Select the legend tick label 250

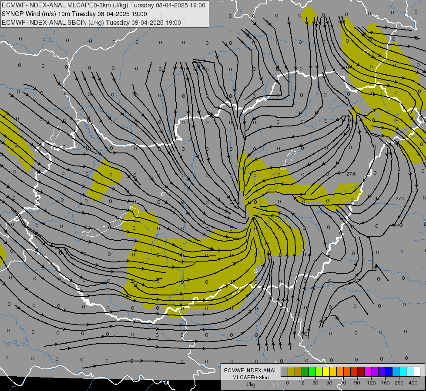tap(399, 383)
